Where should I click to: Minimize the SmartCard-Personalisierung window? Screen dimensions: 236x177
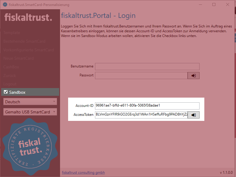point(200,5)
